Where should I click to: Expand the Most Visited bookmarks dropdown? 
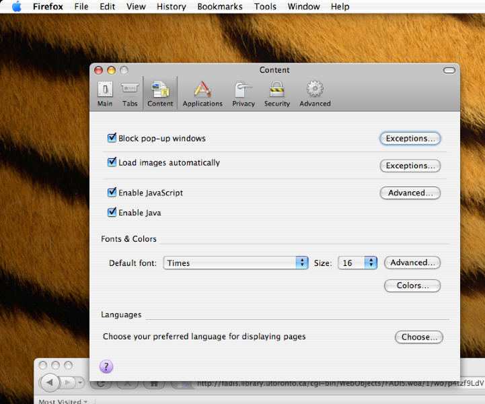(x=63, y=401)
